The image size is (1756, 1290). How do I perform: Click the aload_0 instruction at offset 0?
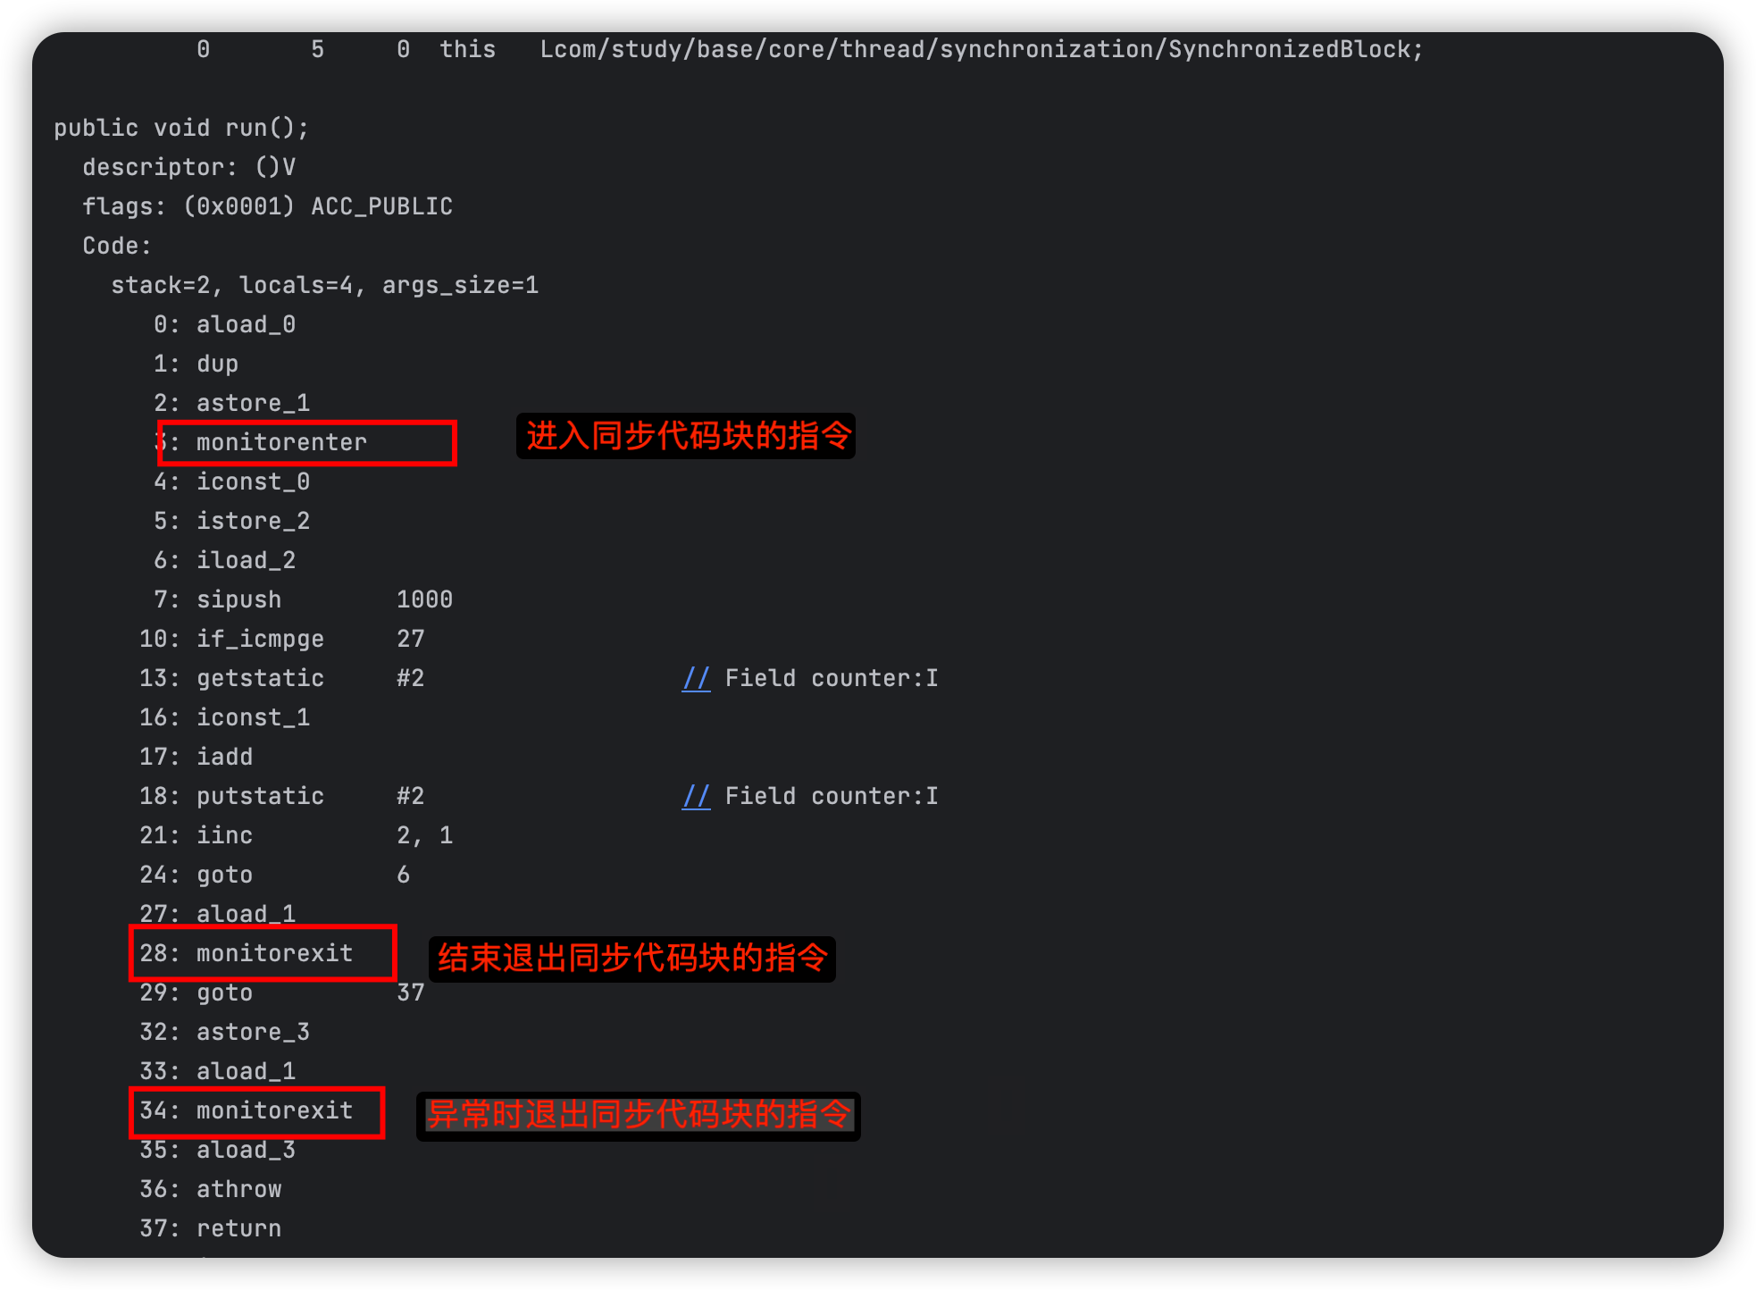click(x=246, y=324)
